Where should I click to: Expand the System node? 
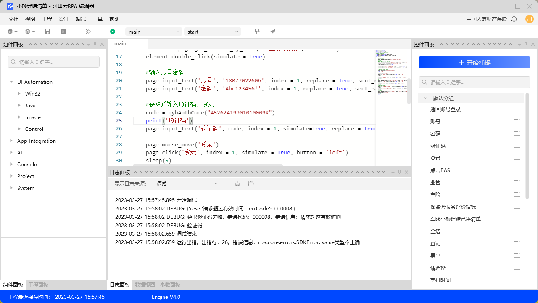11,188
